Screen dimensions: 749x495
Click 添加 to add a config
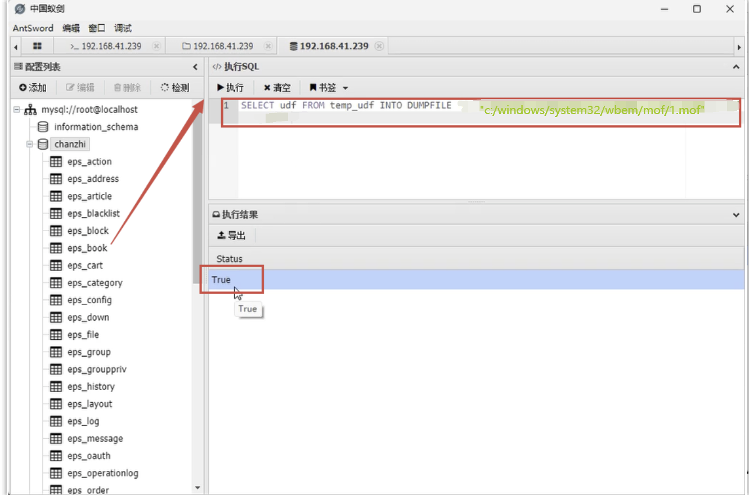click(x=33, y=88)
